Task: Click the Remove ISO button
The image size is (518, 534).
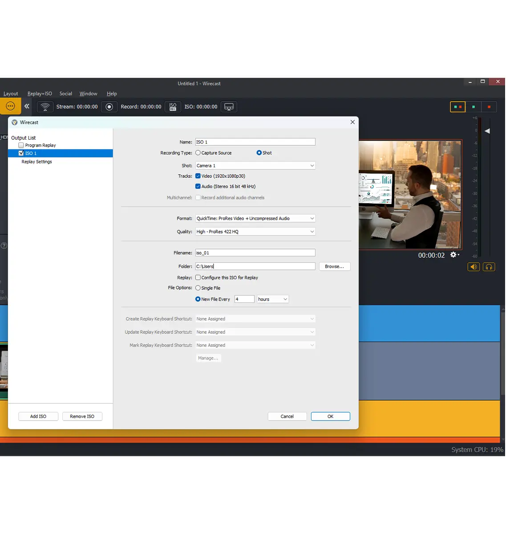Action: (82, 417)
